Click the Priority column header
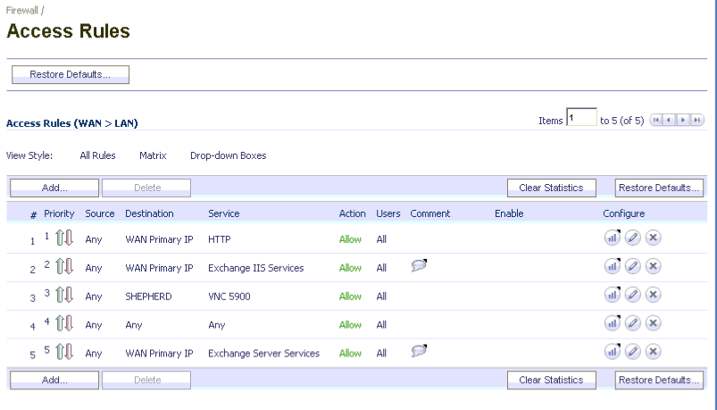This screenshot has height=410, width=717. point(59,213)
